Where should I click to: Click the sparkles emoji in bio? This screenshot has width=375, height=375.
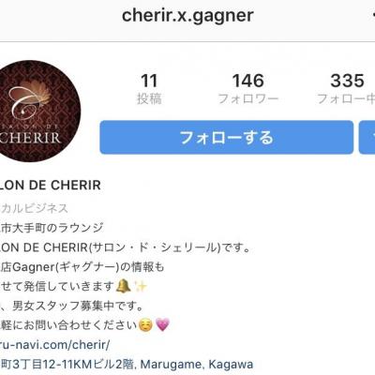click(x=140, y=286)
